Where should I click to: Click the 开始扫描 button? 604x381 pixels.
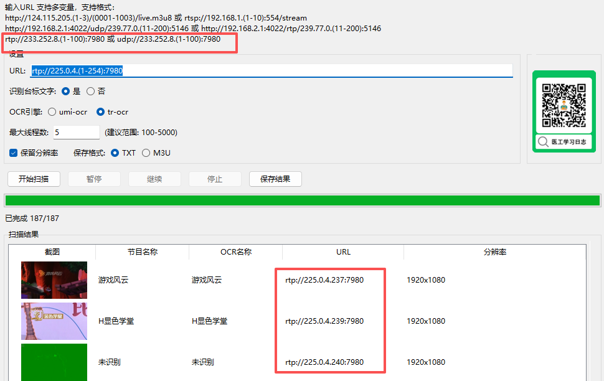tap(34, 179)
